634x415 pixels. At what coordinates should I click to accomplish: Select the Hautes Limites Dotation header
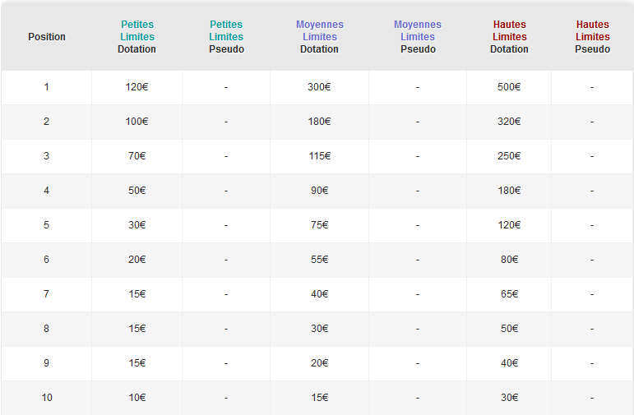point(509,37)
